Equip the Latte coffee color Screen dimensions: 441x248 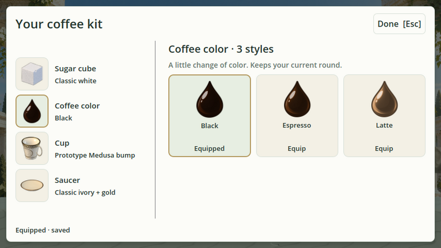pos(384,148)
